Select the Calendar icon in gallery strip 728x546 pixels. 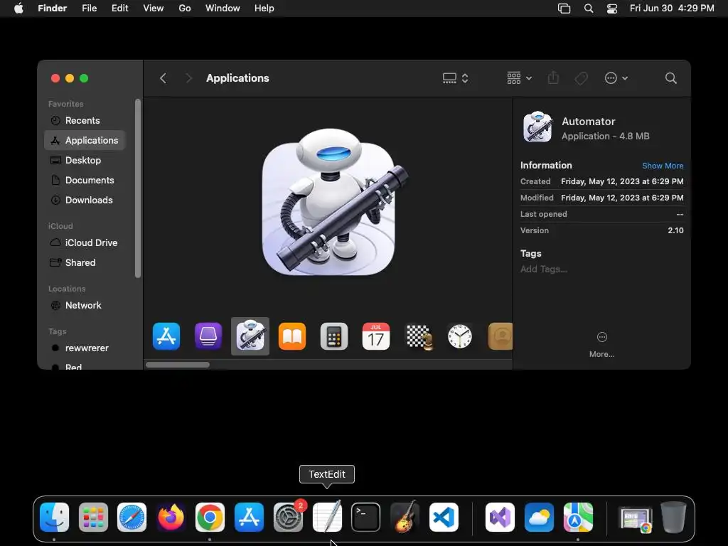click(x=375, y=336)
